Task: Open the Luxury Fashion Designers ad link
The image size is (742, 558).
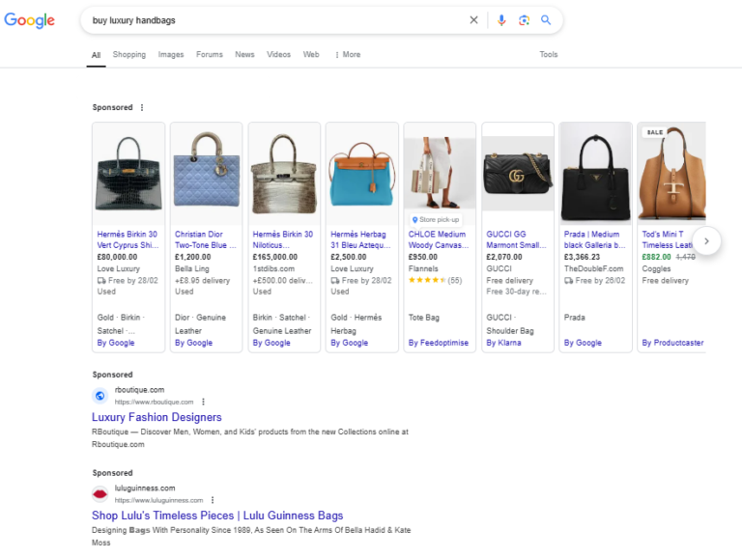Action: 157,417
